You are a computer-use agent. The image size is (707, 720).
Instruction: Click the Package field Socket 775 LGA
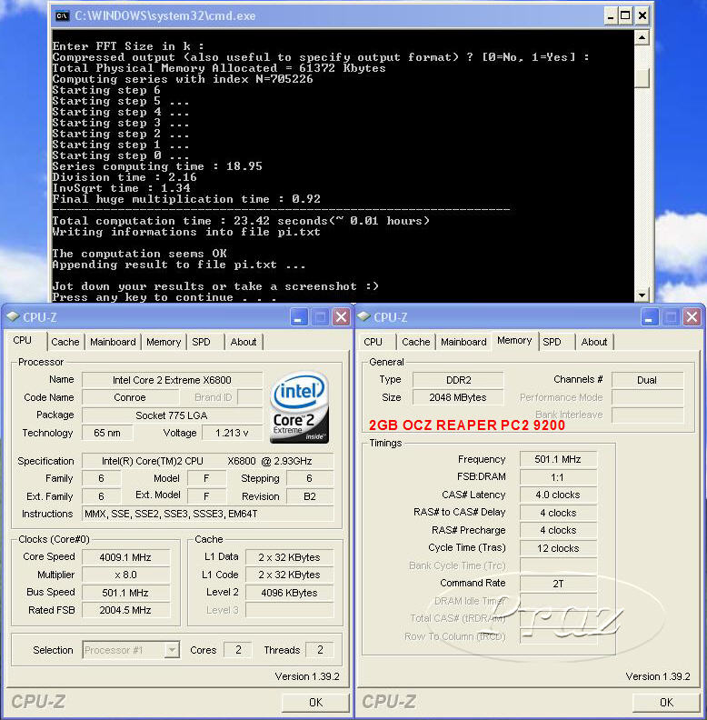coord(172,415)
